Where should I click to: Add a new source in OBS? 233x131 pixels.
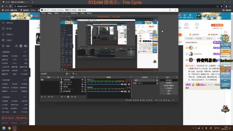62,97
